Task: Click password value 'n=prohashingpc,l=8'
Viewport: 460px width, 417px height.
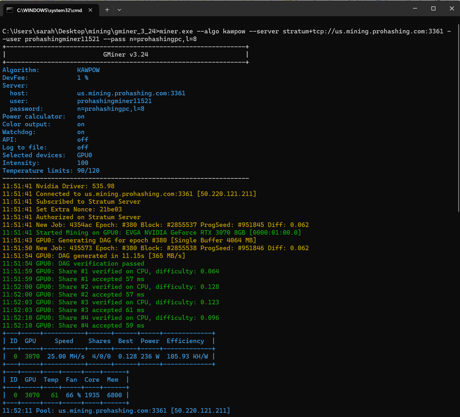Action: (111, 109)
